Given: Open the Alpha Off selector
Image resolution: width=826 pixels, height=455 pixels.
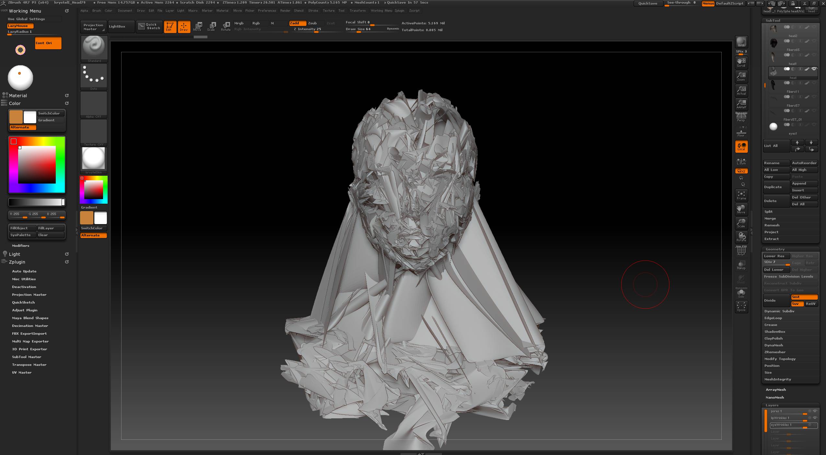Looking at the screenshot, I should point(94,105).
